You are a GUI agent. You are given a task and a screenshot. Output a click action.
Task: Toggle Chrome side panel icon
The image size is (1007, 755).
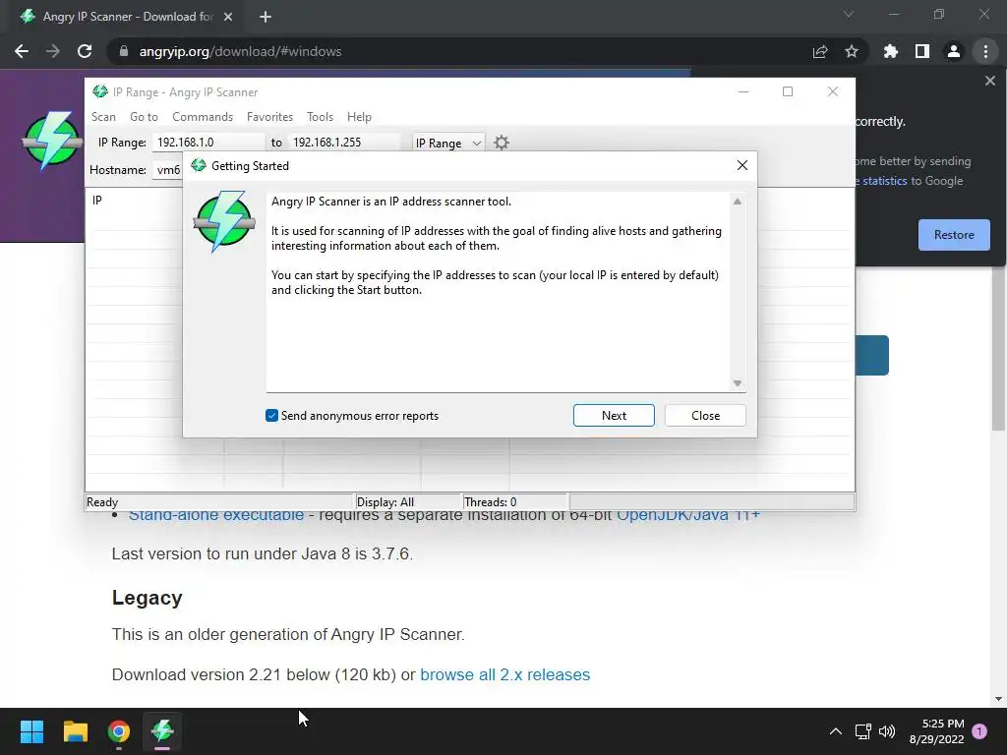pos(922,51)
